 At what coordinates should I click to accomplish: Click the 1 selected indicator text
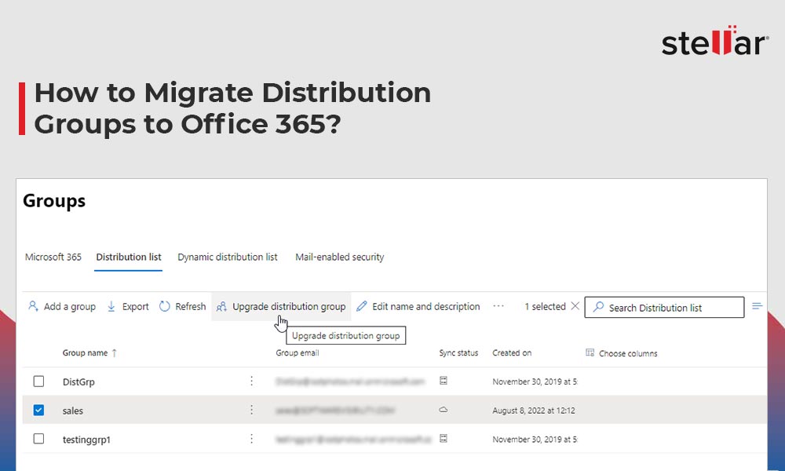pyautogui.click(x=545, y=306)
